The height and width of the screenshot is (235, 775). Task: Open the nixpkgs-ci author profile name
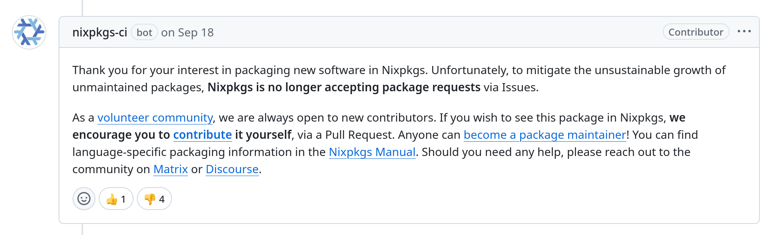[100, 32]
